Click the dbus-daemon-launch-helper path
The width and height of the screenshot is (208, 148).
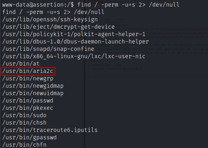click(x=76, y=42)
